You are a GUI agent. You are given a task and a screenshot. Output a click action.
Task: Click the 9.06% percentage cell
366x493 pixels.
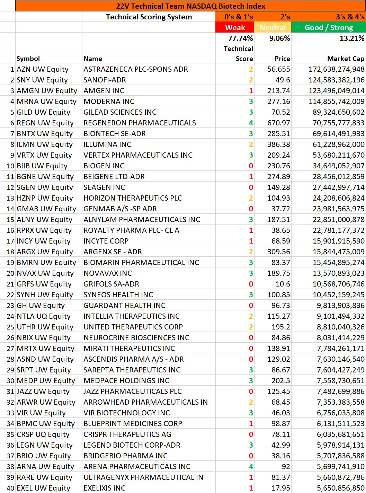point(273,38)
